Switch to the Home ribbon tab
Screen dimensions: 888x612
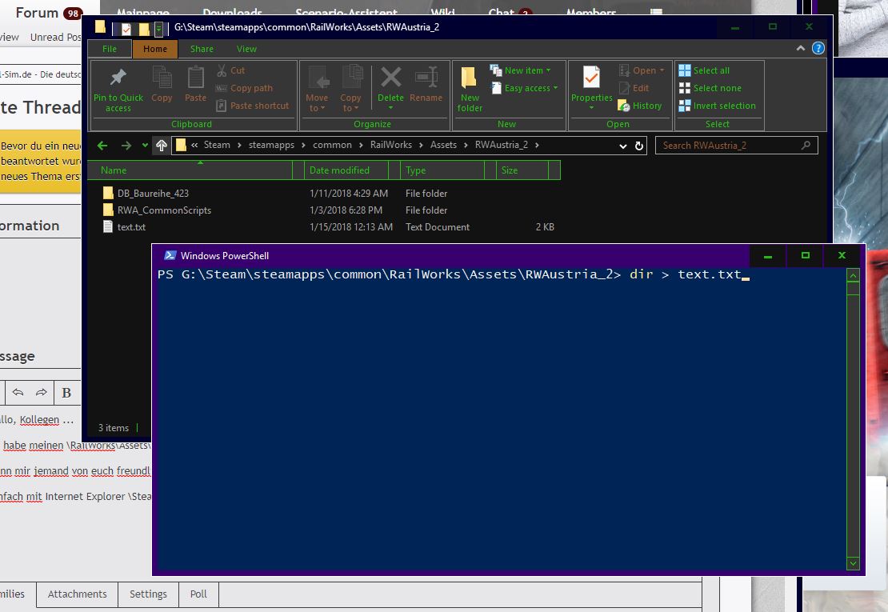155,50
